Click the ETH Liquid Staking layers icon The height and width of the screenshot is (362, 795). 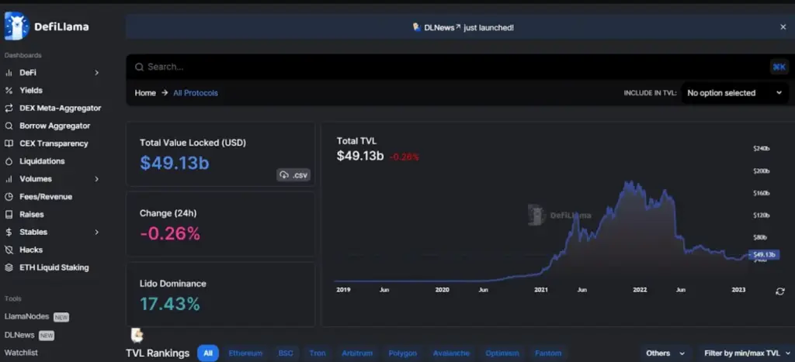[x=9, y=268]
